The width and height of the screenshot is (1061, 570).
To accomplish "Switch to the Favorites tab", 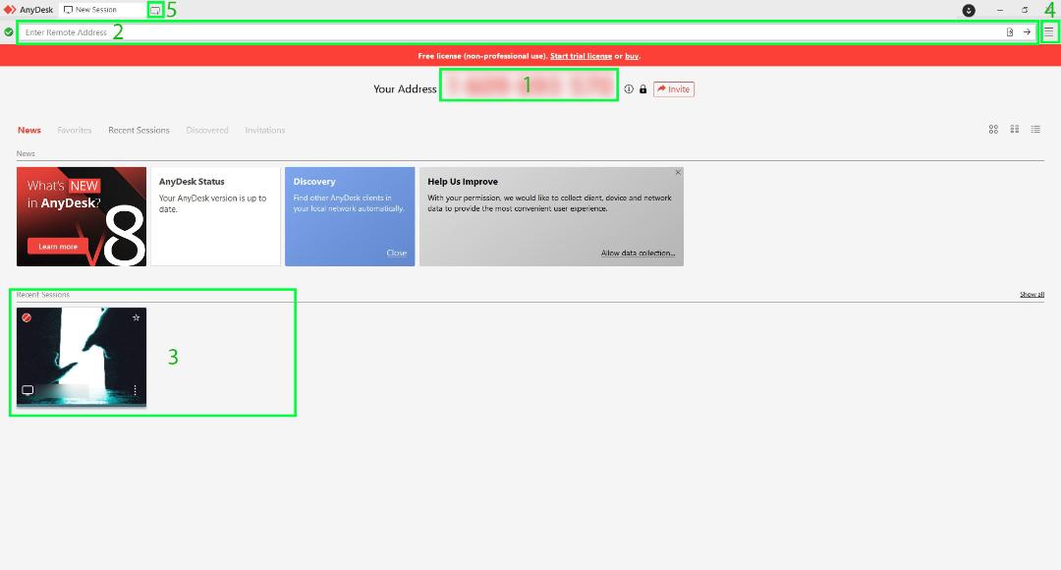I will point(75,130).
